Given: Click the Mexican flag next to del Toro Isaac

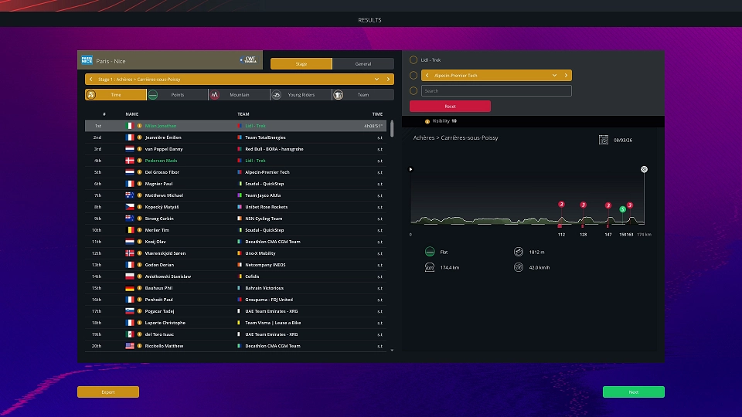Looking at the screenshot, I should (x=130, y=334).
